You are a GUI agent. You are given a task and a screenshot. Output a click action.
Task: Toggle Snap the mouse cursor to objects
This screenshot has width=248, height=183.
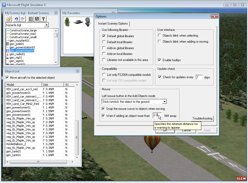pos(103,108)
